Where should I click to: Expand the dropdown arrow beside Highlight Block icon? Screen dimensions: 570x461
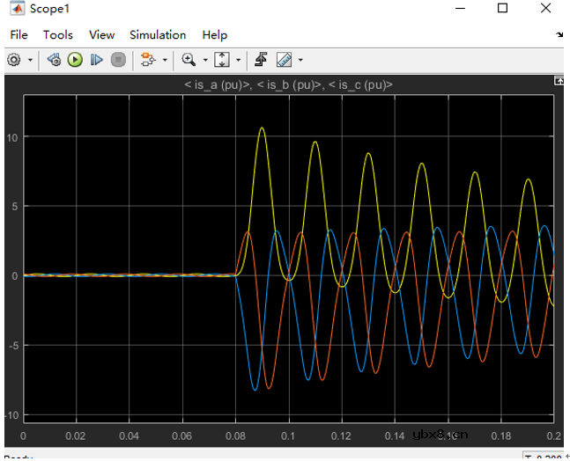[x=164, y=61]
